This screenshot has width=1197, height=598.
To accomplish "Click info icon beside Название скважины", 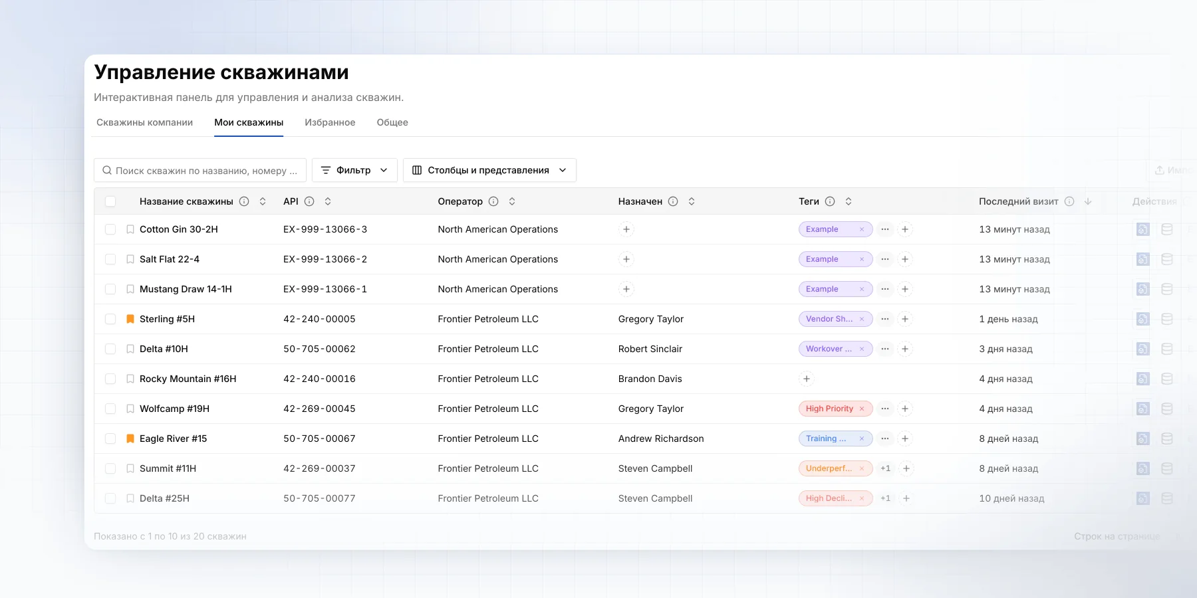I will click(244, 201).
